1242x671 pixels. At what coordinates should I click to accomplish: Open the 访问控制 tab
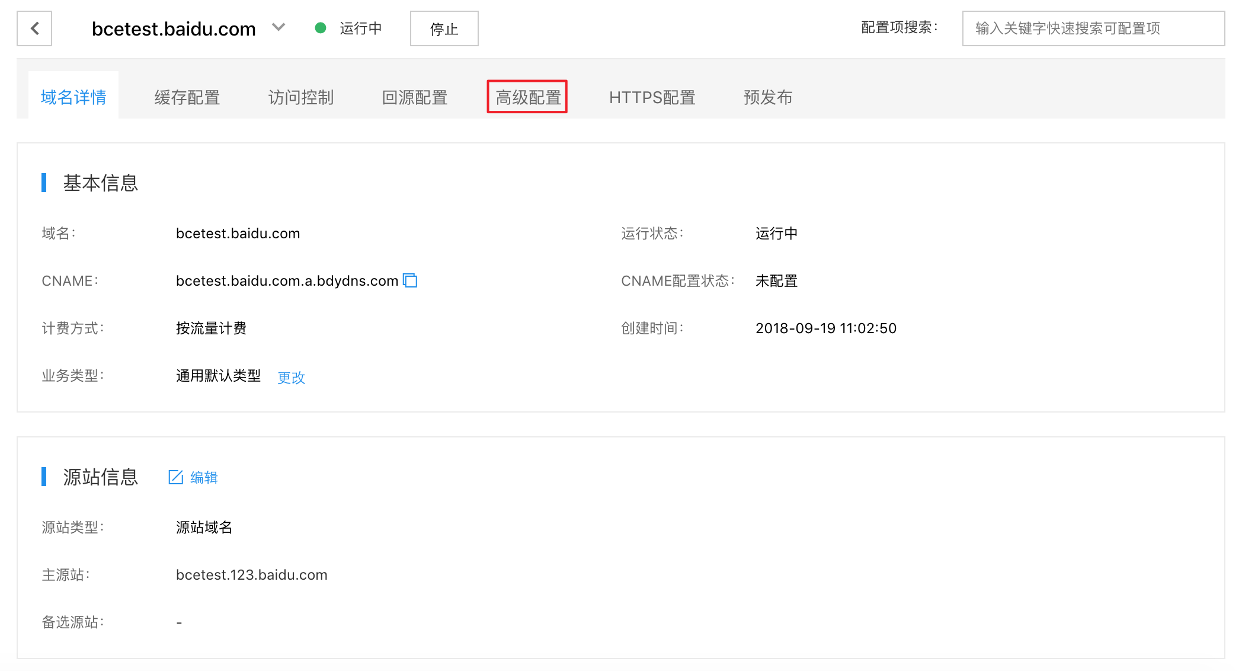[x=301, y=97]
